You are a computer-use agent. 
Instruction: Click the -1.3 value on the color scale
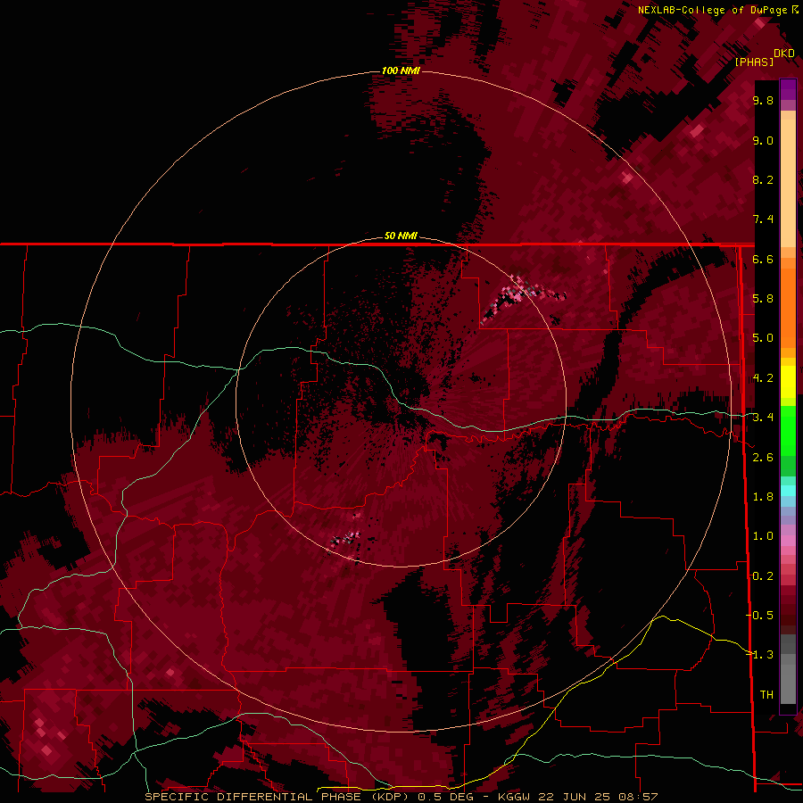pyautogui.click(x=760, y=655)
